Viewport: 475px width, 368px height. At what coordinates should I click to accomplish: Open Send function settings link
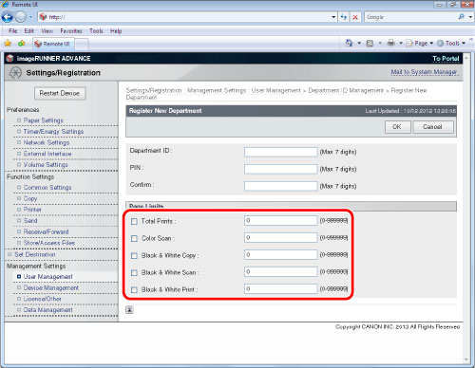[30, 221]
